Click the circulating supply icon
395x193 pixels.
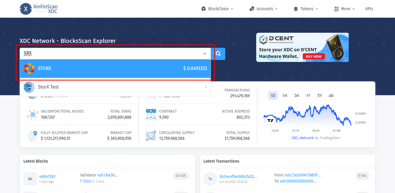pos(150,136)
